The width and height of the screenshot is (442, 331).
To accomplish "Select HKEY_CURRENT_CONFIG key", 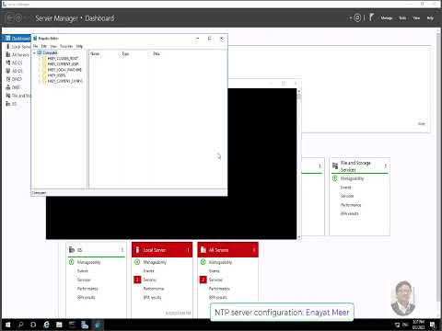I will point(65,81).
